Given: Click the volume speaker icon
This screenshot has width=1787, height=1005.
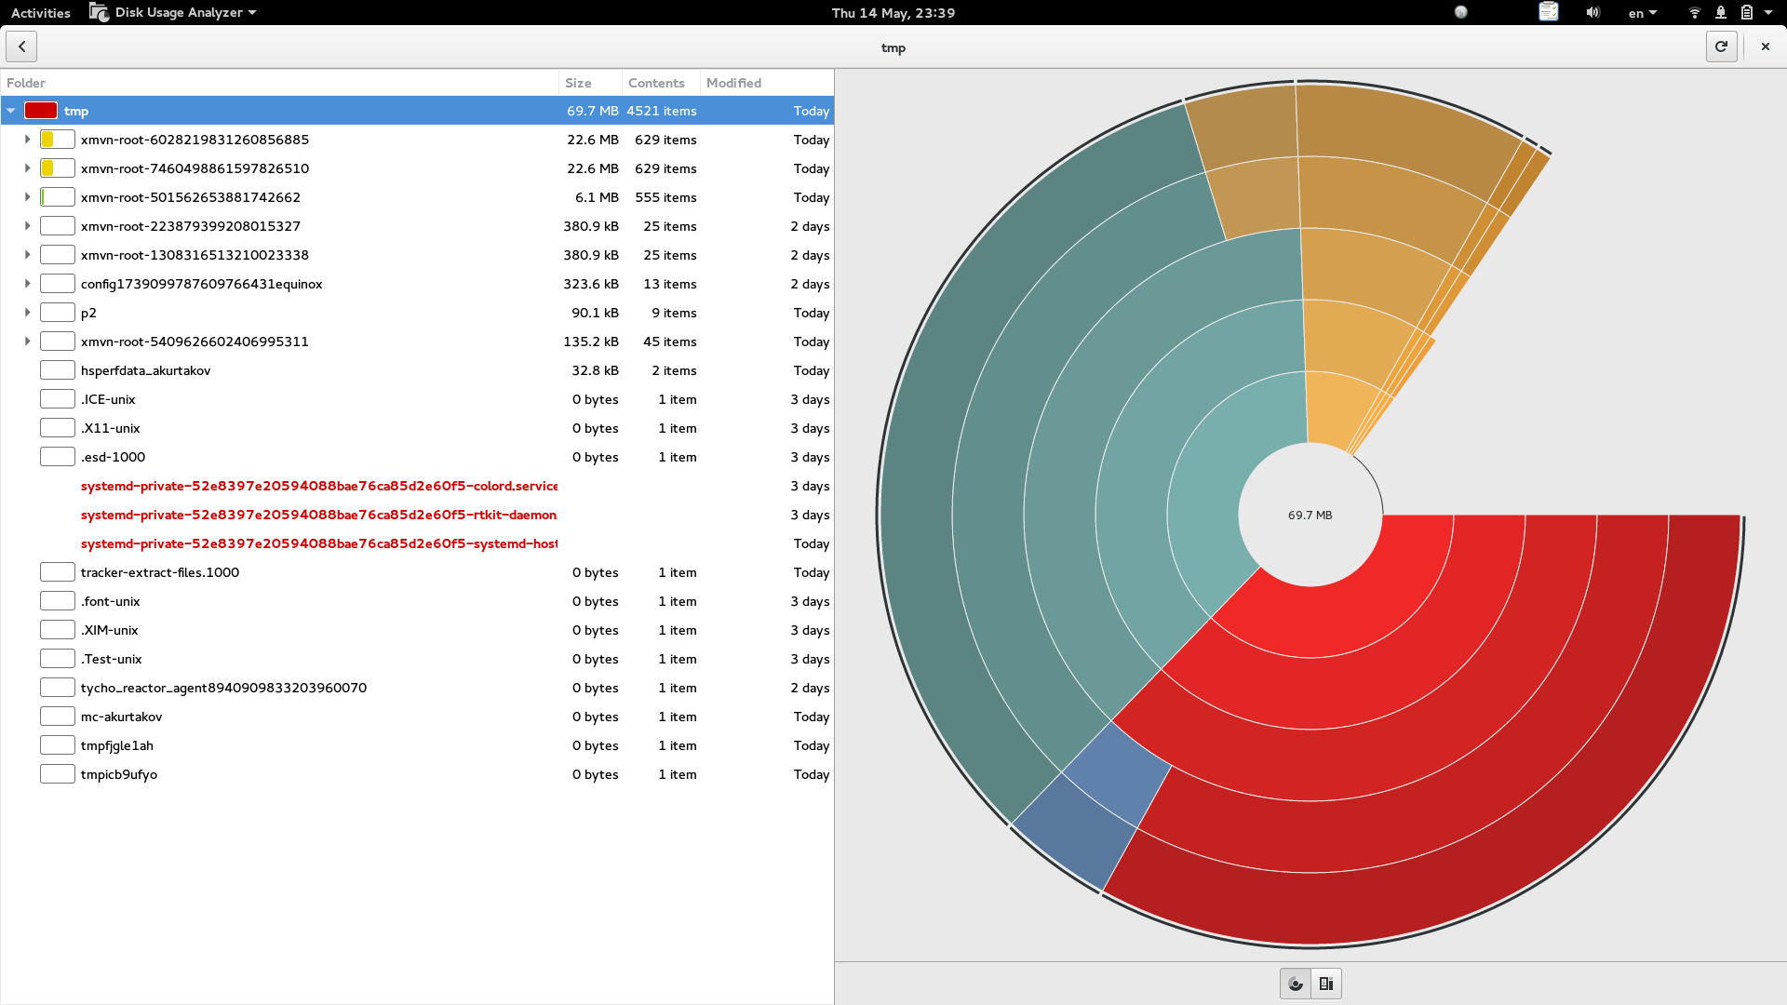Looking at the screenshot, I should coord(1592,12).
